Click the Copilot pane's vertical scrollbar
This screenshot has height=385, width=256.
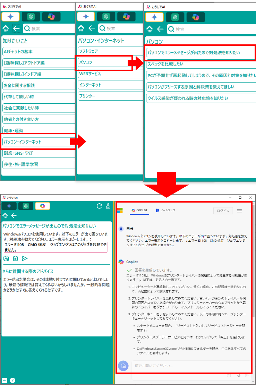[254, 277]
